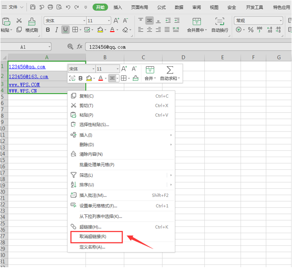
Task: Click the Print Preview icon
Action: tap(59, 7)
